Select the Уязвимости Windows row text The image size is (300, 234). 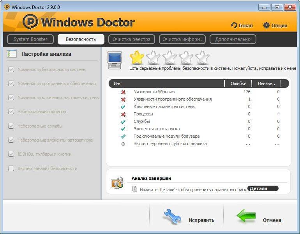coord(154,92)
